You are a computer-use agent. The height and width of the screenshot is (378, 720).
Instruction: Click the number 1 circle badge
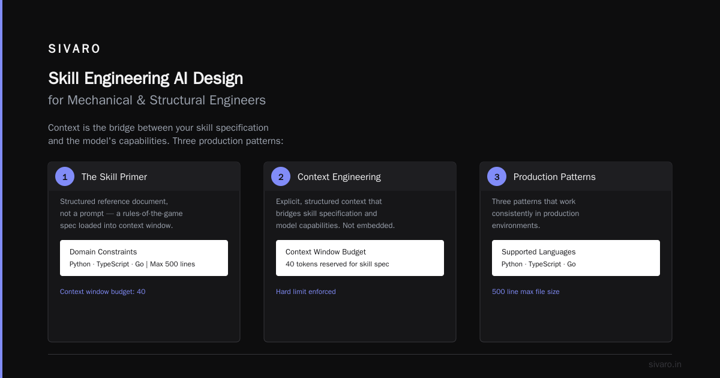coord(65,176)
